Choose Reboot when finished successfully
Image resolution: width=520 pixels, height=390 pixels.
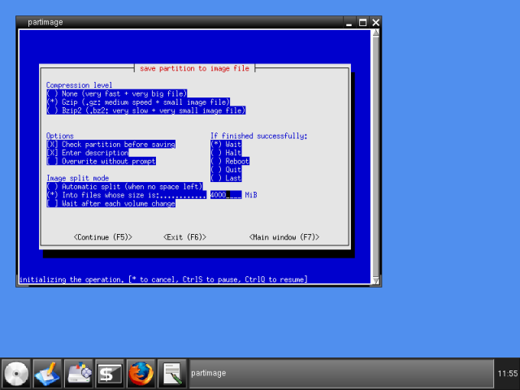(216, 161)
